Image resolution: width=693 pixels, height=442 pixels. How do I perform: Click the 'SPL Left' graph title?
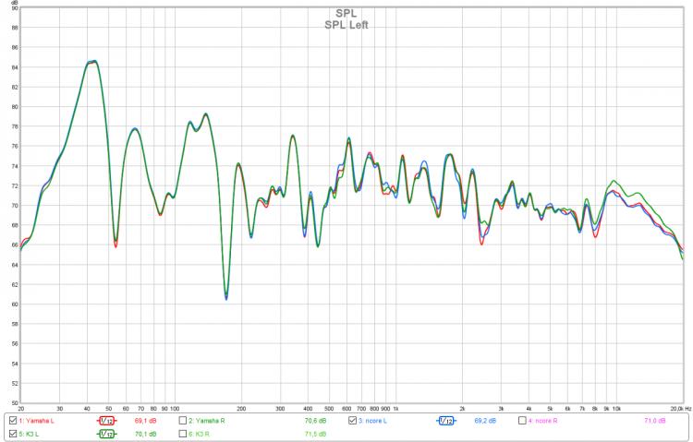[x=346, y=24]
